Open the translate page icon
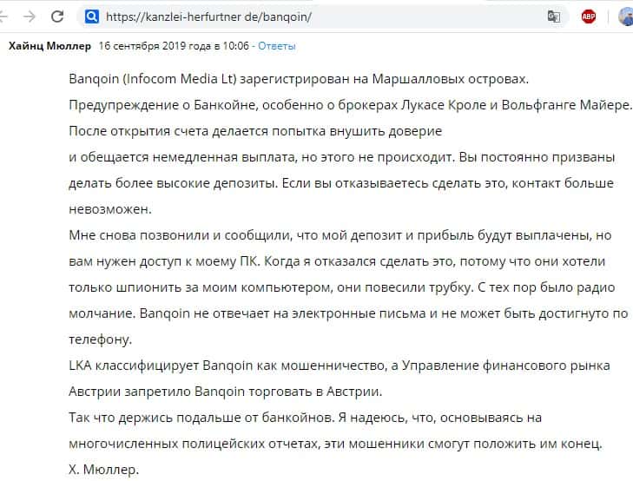The image size is (633, 481). point(553,16)
